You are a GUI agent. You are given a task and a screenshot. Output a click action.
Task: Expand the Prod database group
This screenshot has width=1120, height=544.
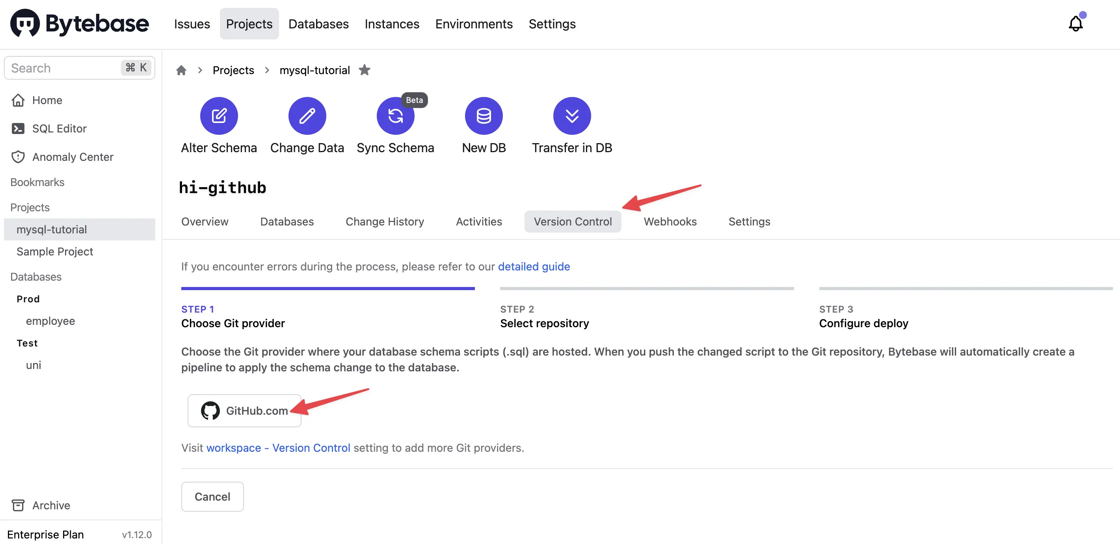(x=28, y=299)
